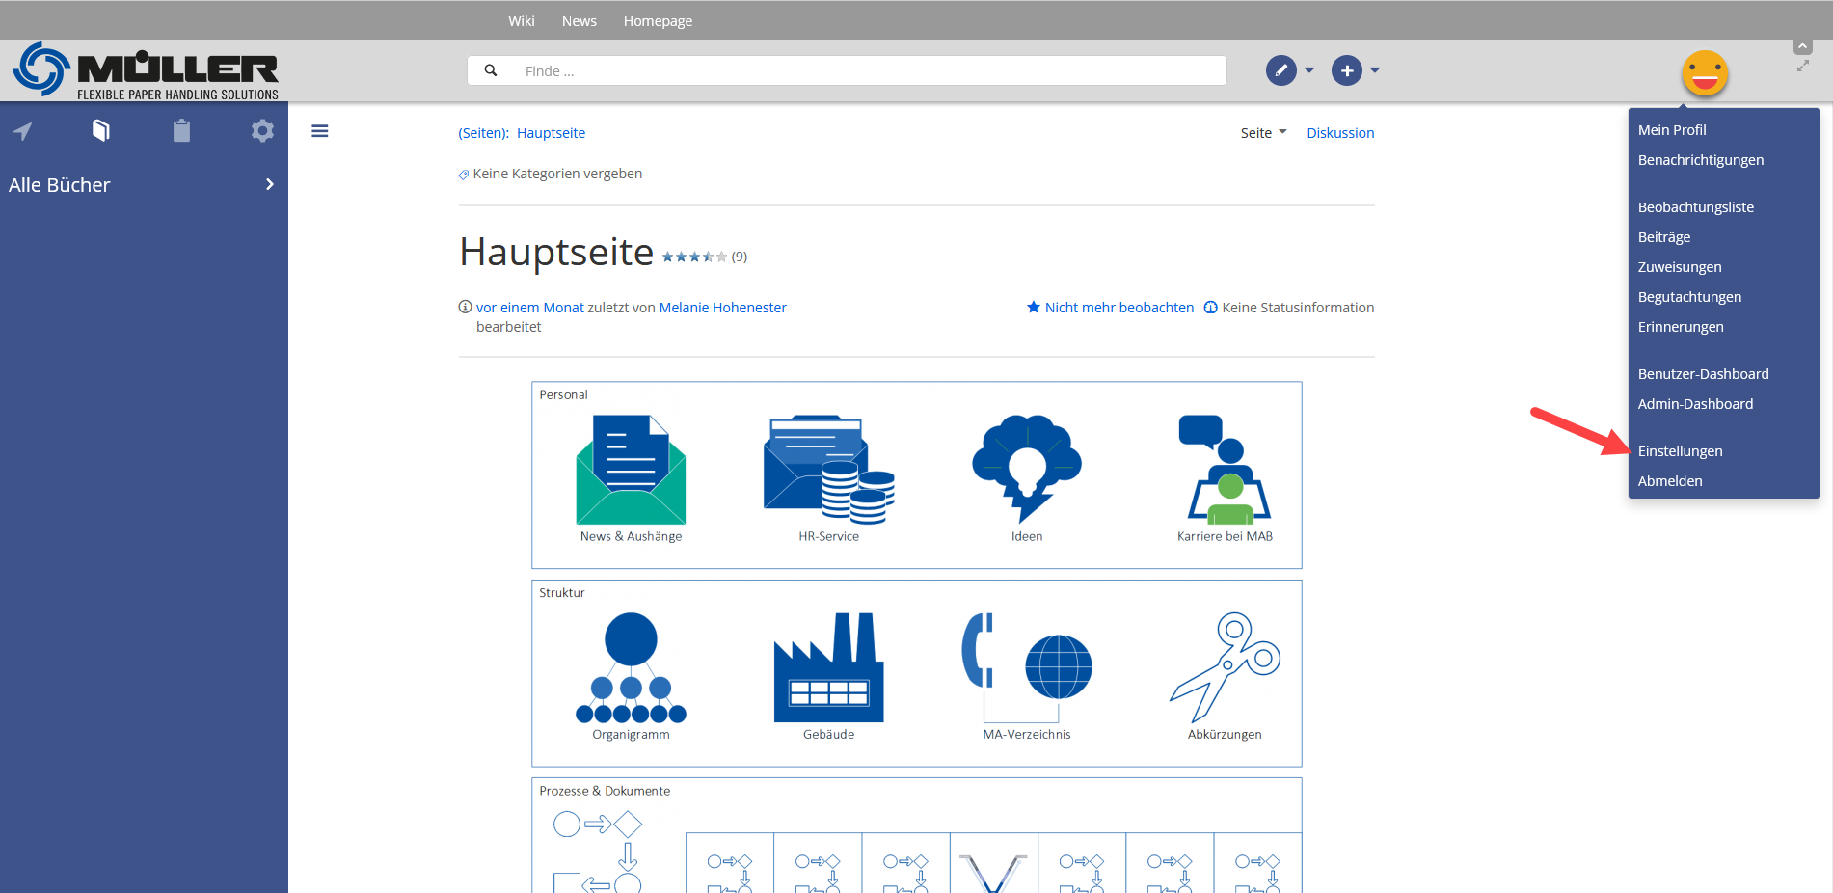The height and width of the screenshot is (893, 1833).
Task: Expand the Seite dropdown
Action: pos(1263,133)
